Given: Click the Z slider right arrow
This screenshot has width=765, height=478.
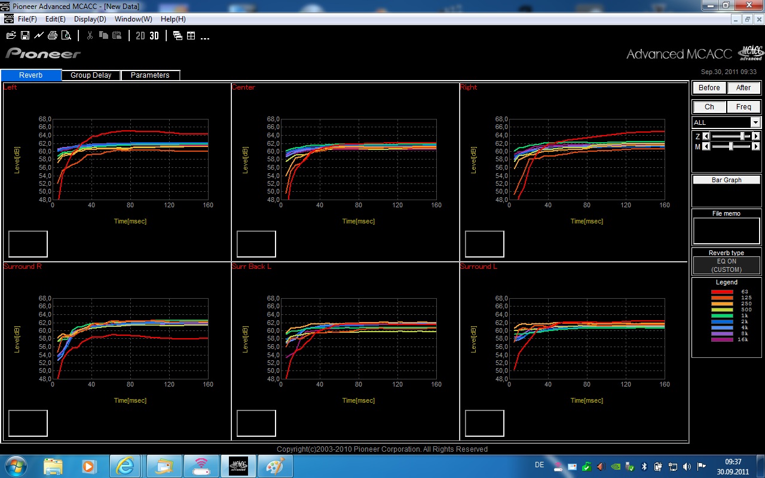Looking at the screenshot, I should [756, 136].
